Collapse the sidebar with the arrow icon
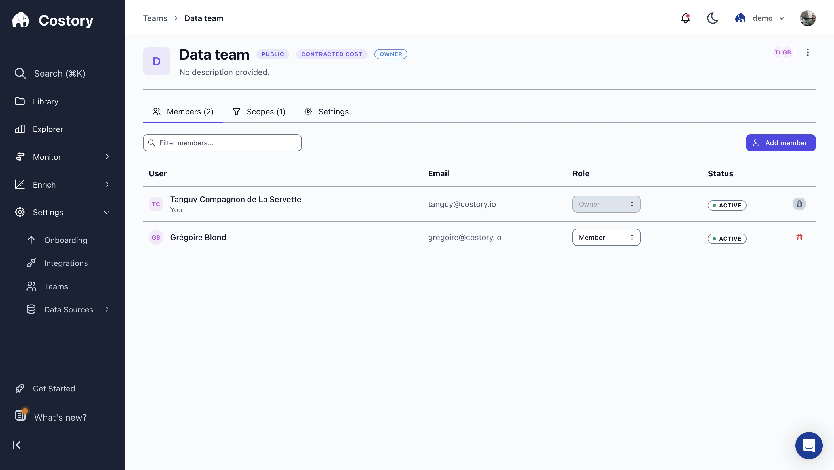This screenshot has width=834, height=470. [x=17, y=445]
